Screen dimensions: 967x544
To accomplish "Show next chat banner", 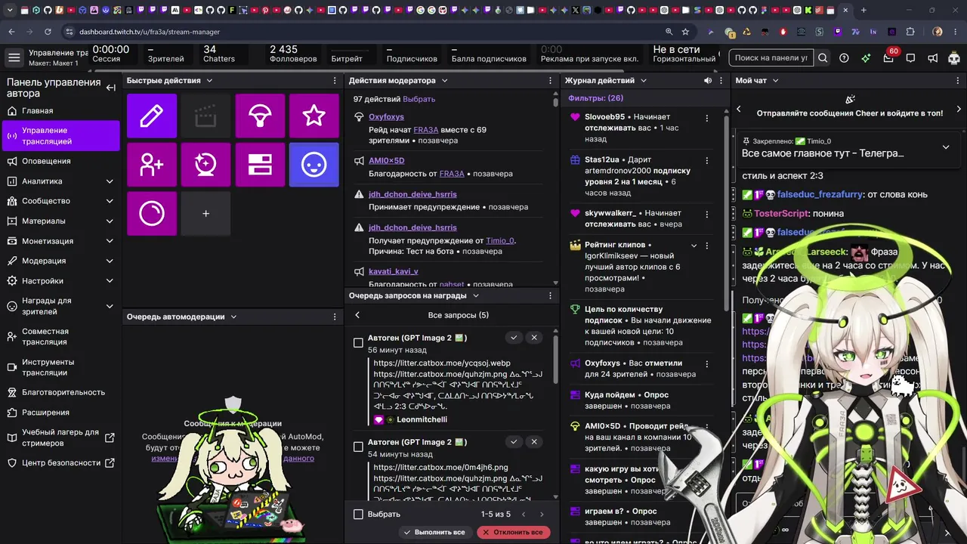I will tap(959, 110).
